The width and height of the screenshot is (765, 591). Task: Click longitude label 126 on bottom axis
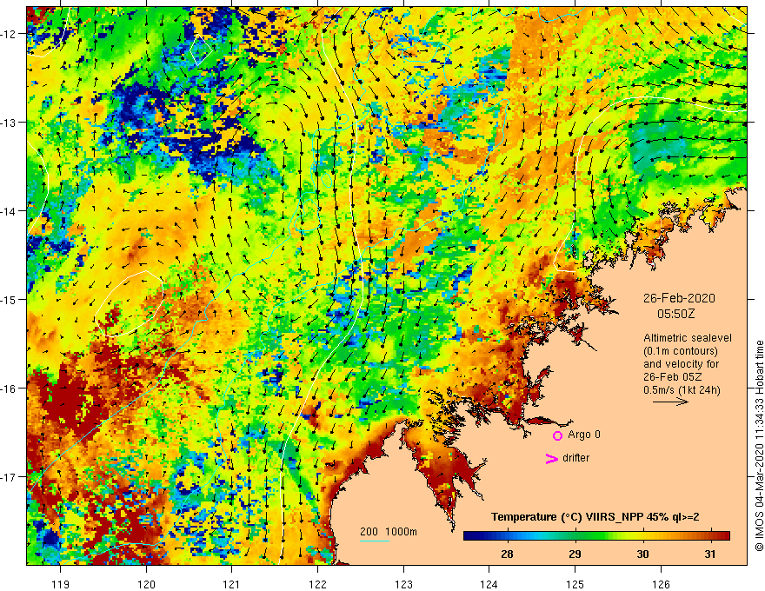pos(661,584)
